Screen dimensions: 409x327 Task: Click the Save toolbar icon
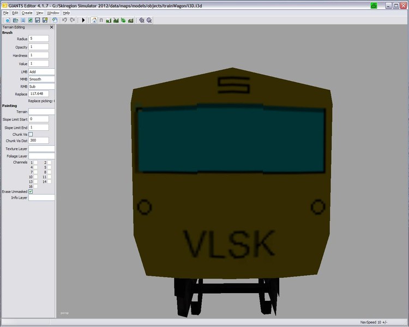(x=38, y=20)
